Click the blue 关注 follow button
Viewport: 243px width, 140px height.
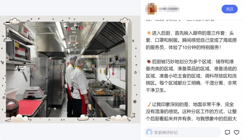pos(230,9)
